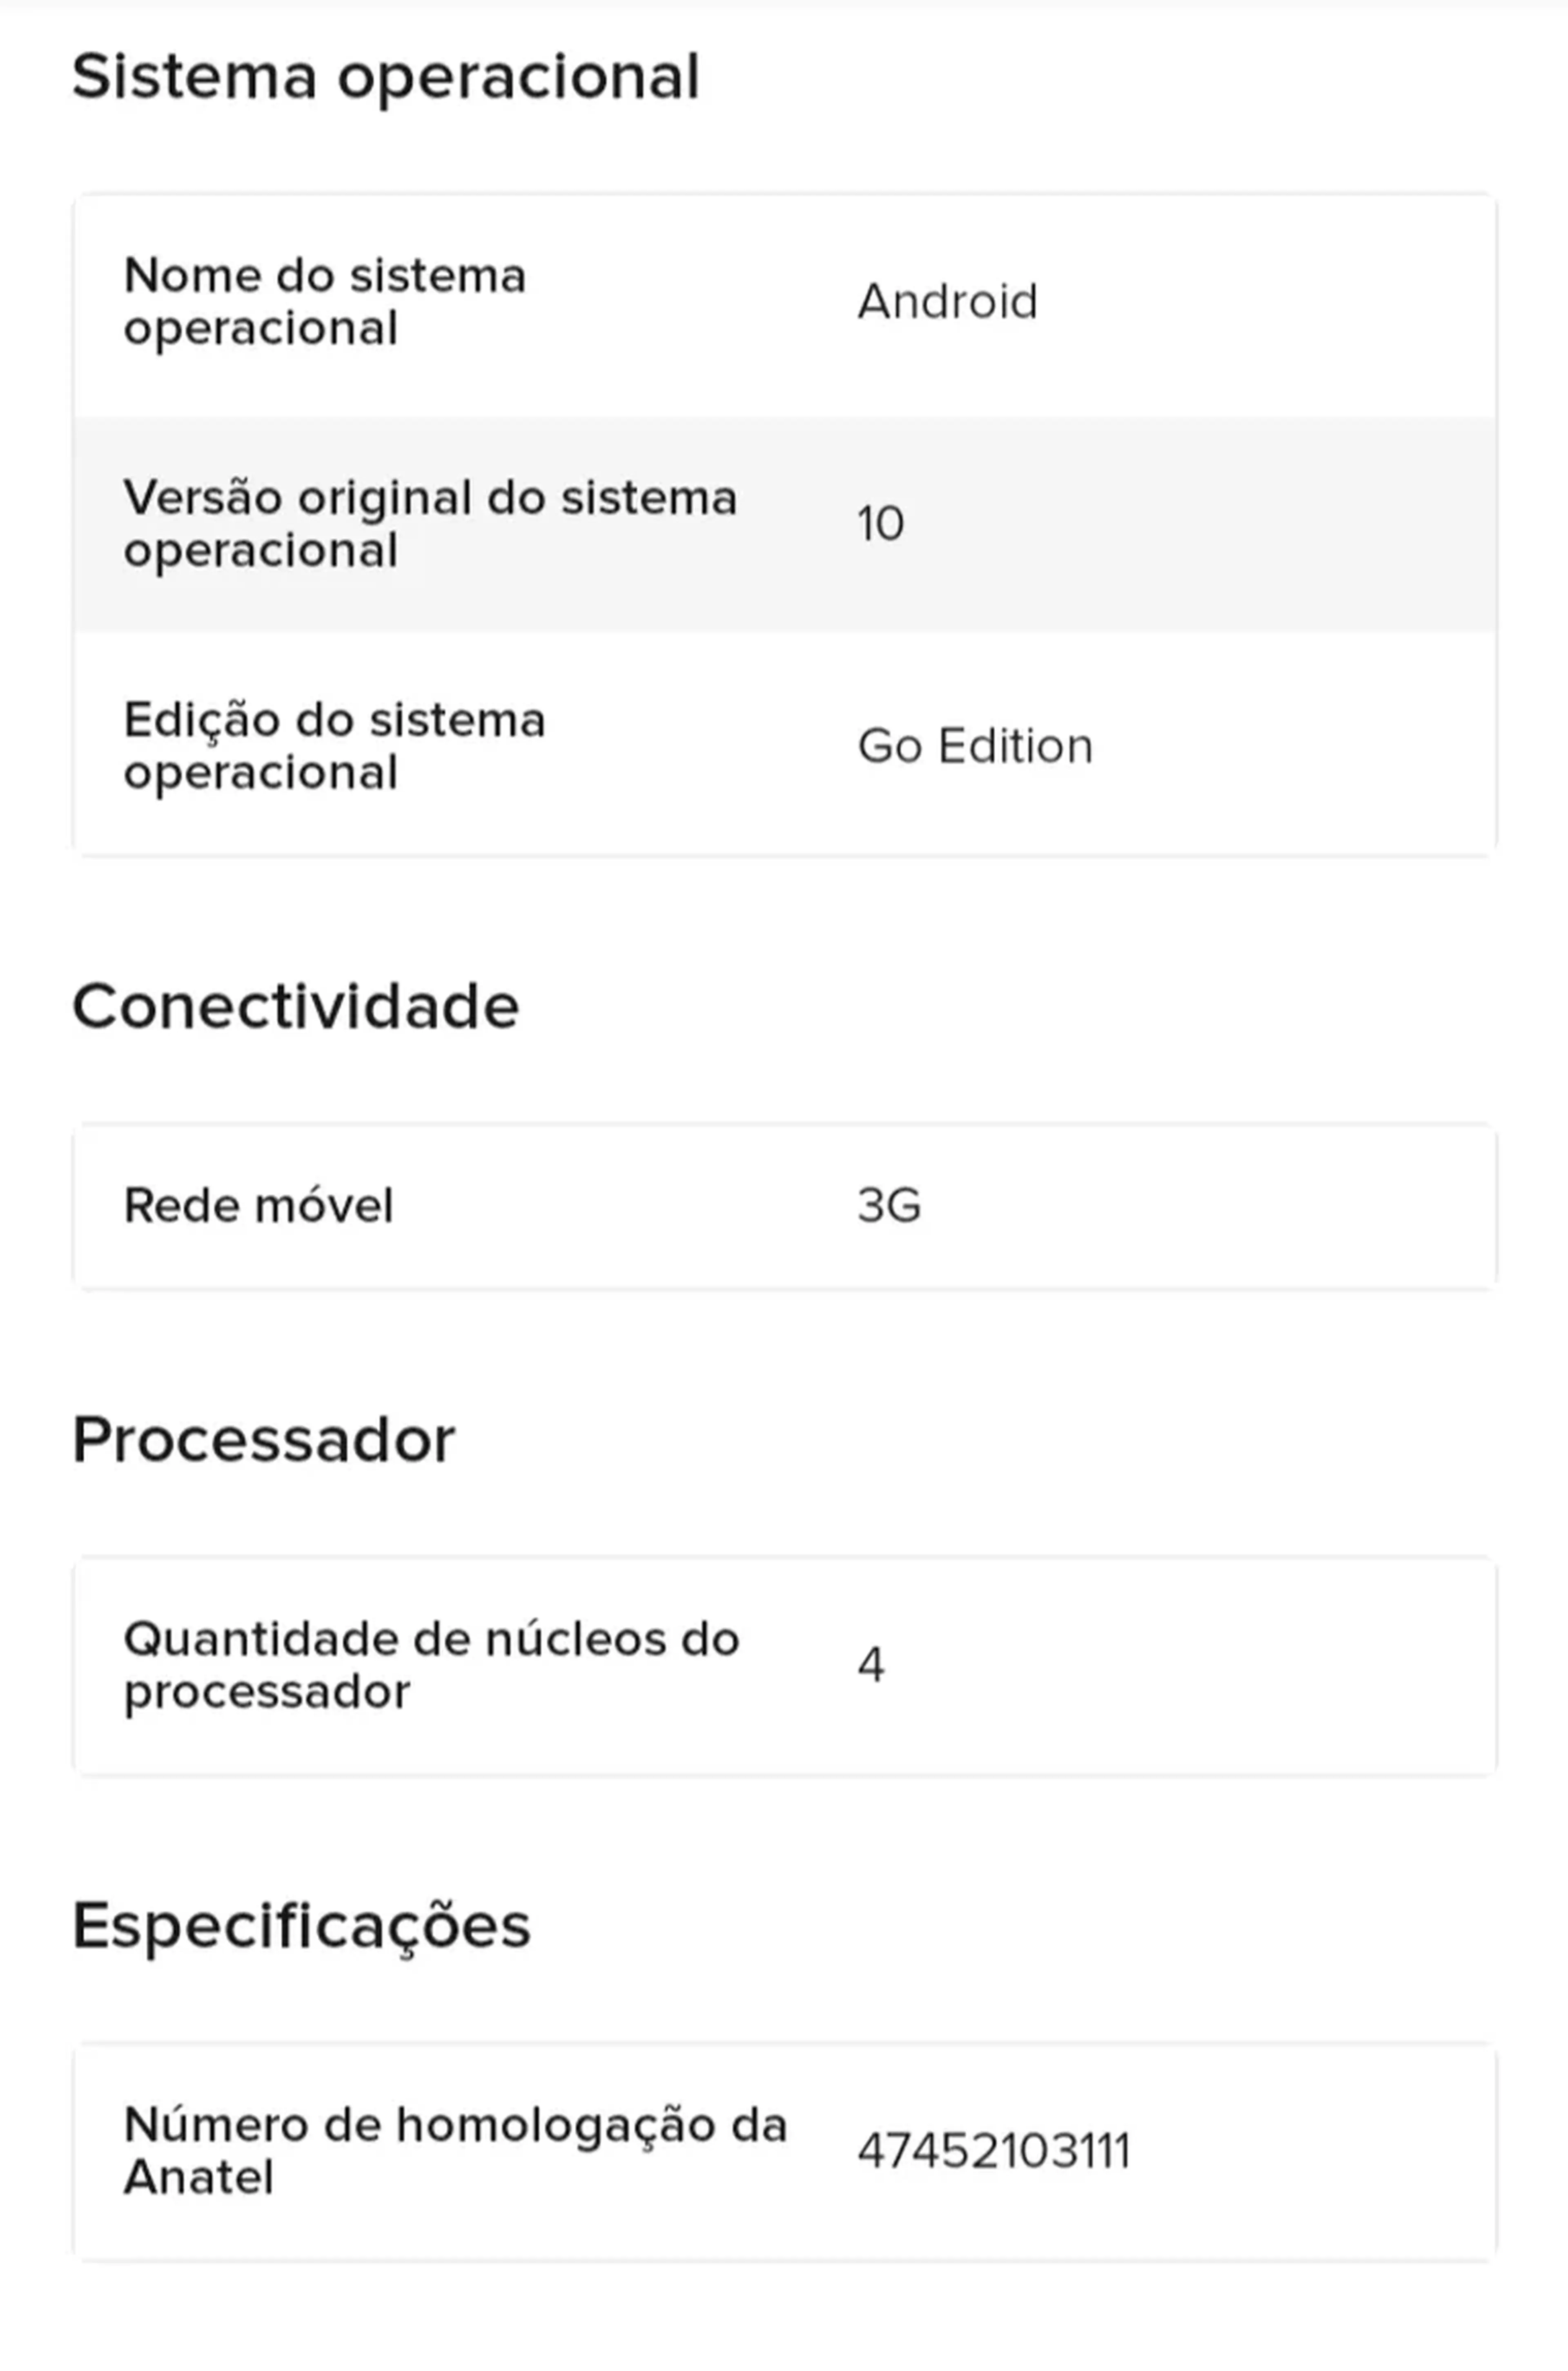
Task: Select the Sistema operacional section heading
Action: [386, 77]
